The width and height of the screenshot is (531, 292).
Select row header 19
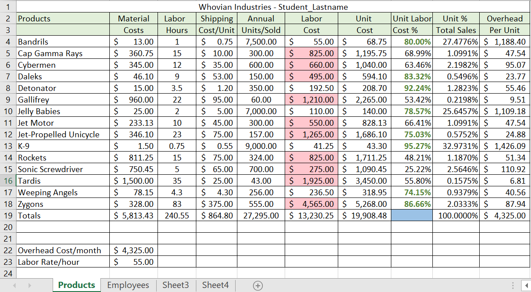[x=7, y=215]
